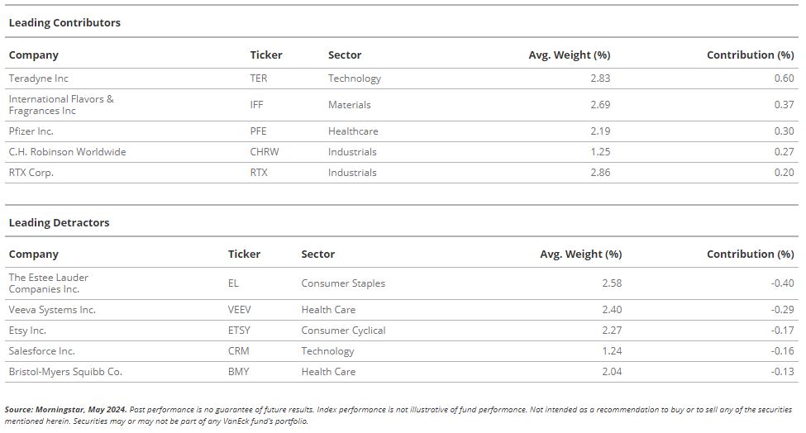Click the Leading Detractors section heading
Viewport: 806px width, 433px height.
(60, 222)
